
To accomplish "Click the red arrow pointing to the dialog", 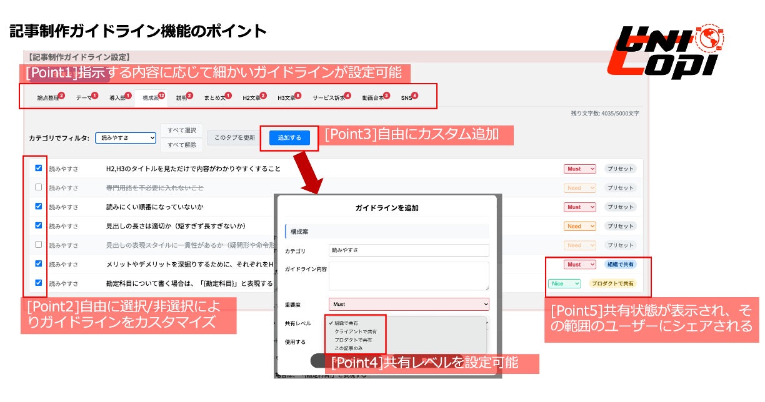I will [309, 175].
